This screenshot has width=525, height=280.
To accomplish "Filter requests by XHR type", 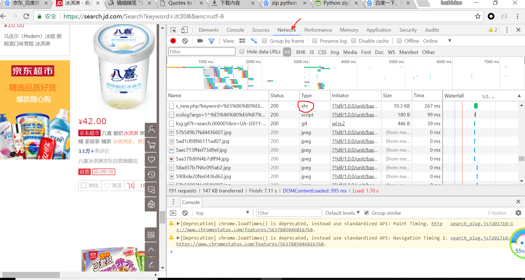I will point(301,52).
